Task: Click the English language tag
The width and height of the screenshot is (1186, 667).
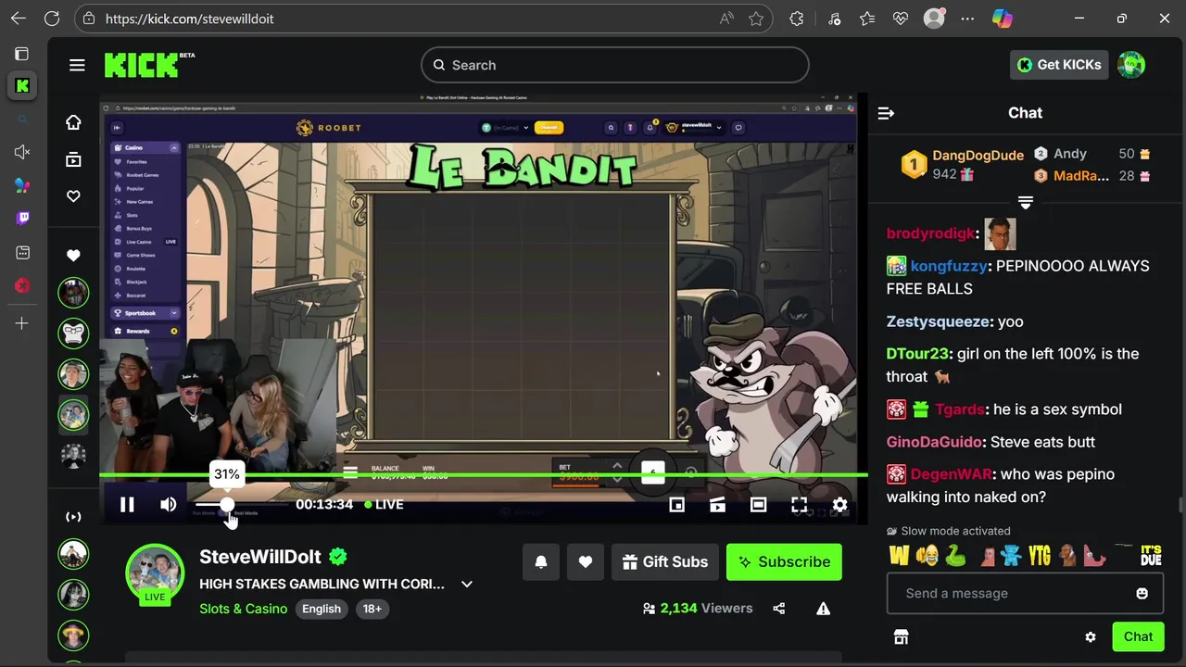Action: point(322,609)
